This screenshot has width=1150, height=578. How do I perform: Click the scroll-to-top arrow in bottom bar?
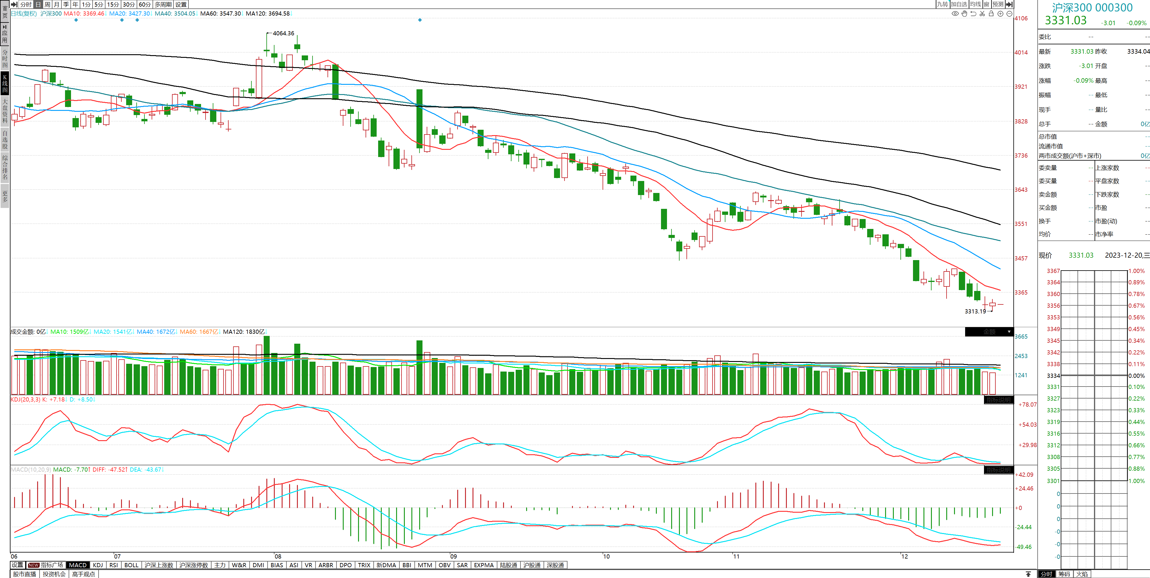coord(1028,574)
